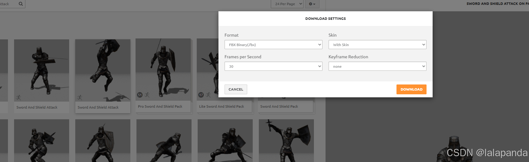Click the orange Download button
Screen dimensions: 529x162
(x=412, y=89)
